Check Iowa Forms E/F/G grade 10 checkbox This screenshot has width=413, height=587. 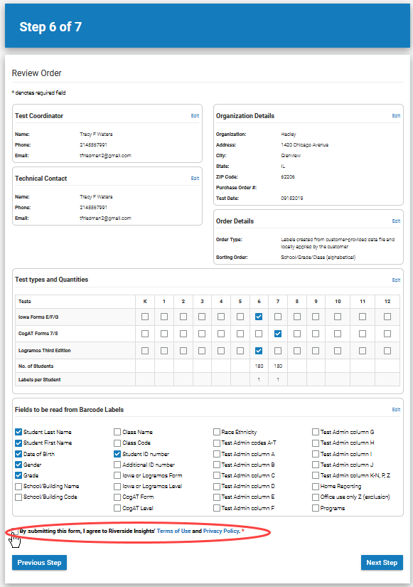click(338, 317)
